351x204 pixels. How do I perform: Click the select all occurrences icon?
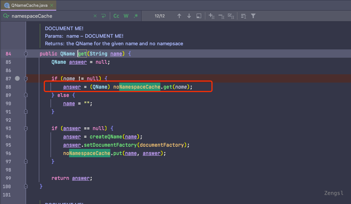231,16
